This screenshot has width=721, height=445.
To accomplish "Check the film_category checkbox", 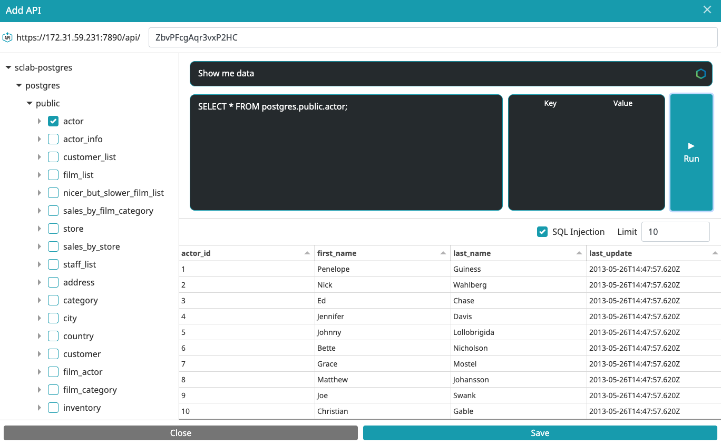I will [x=53, y=390].
